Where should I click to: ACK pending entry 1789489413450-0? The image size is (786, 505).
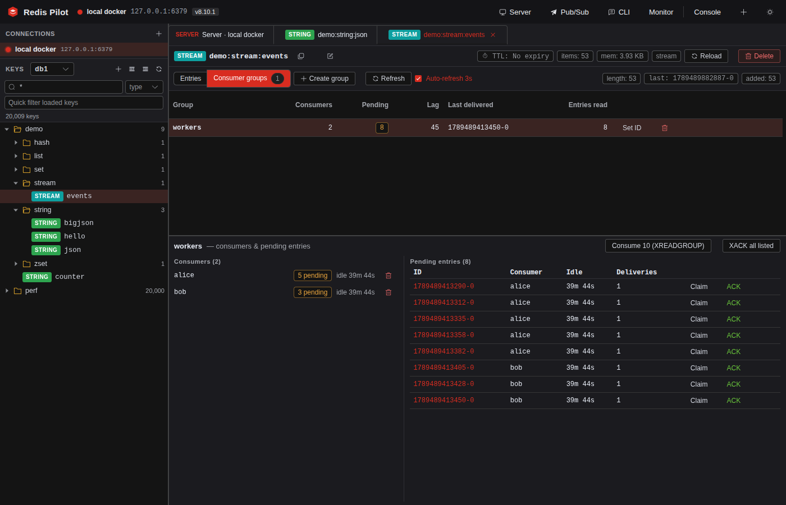734,401
